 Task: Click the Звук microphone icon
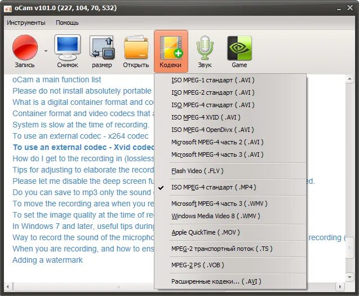click(205, 51)
